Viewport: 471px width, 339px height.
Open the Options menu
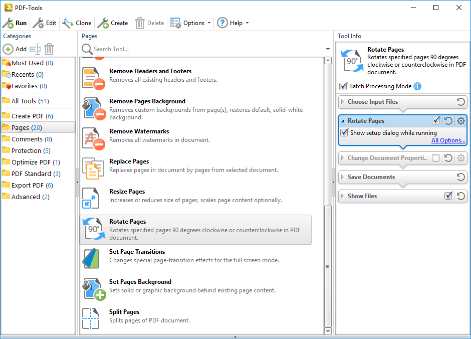[190, 23]
